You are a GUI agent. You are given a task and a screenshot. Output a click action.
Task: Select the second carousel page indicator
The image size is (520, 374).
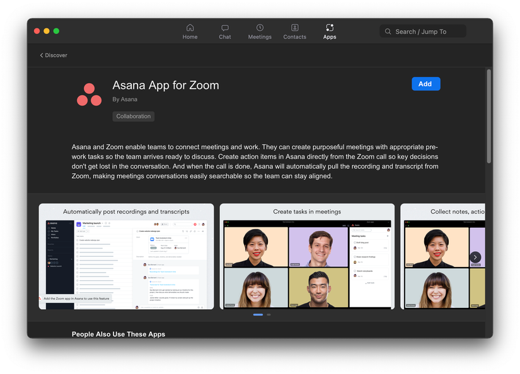tap(269, 315)
